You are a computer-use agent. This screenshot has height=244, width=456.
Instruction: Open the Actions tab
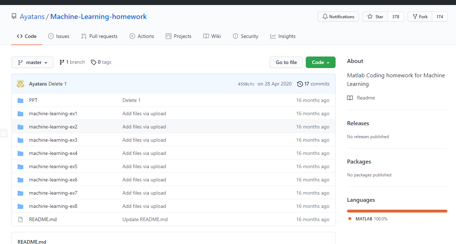point(142,36)
